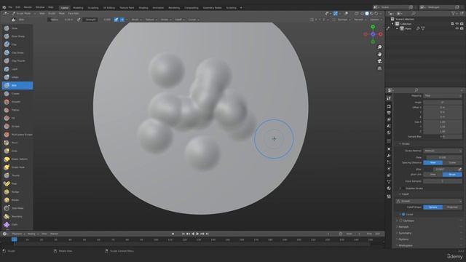Select the Snake Hook brush
The height and width of the screenshot is (262, 466).
[17, 167]
